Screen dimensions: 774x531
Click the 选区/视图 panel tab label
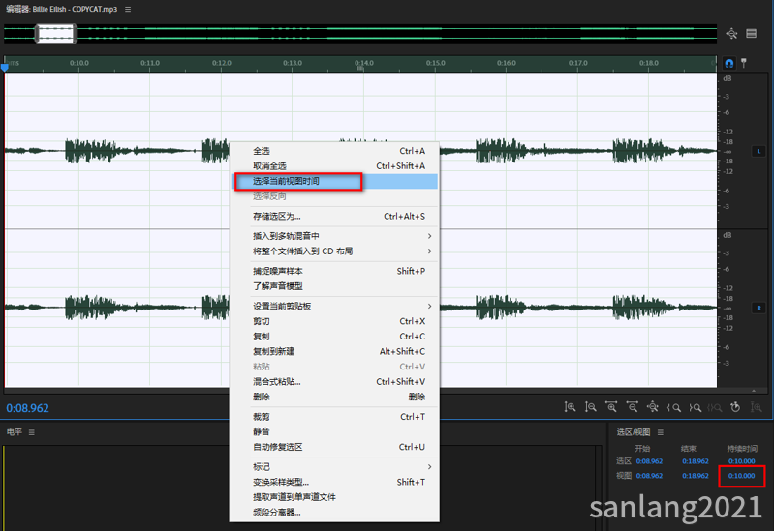[634, 432]
